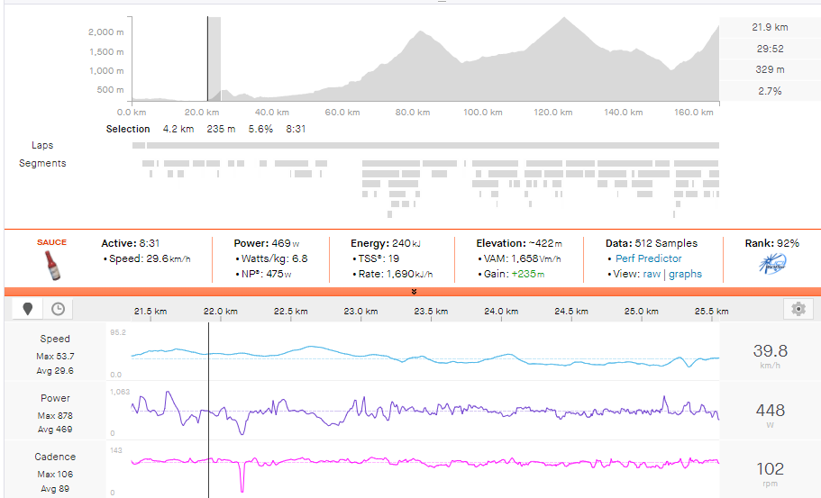
Task: Click the Speed stream label
Action: tap(55, 340)
